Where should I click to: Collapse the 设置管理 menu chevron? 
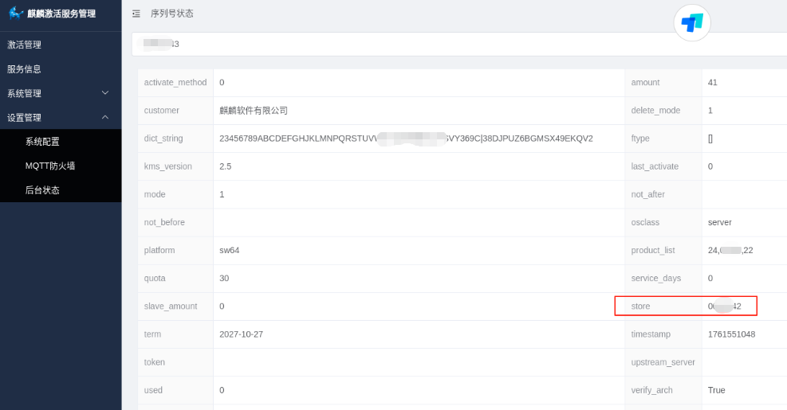(105, 117)
